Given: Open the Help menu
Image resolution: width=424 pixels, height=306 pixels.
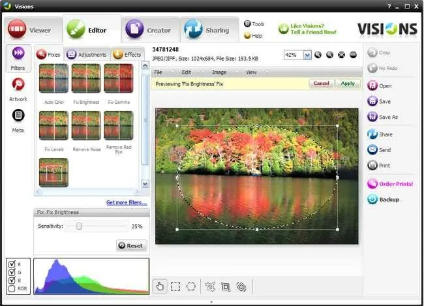Looking at the screenshot, I should coord(253,35).
